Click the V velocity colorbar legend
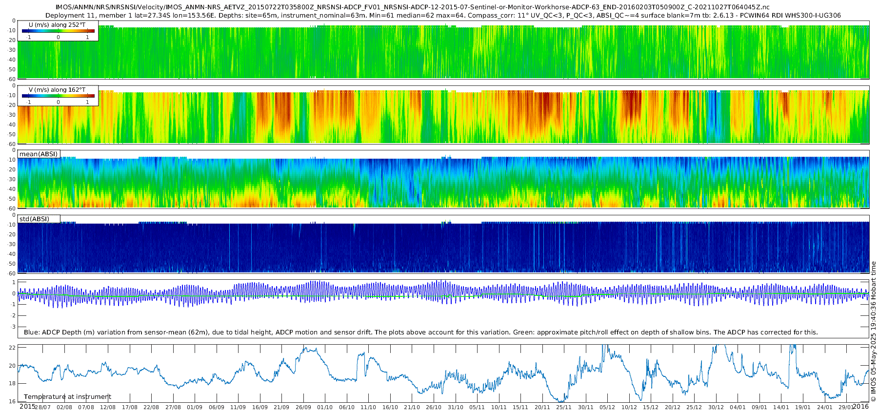This screenshot has width=878, height=415. [58, 96]
